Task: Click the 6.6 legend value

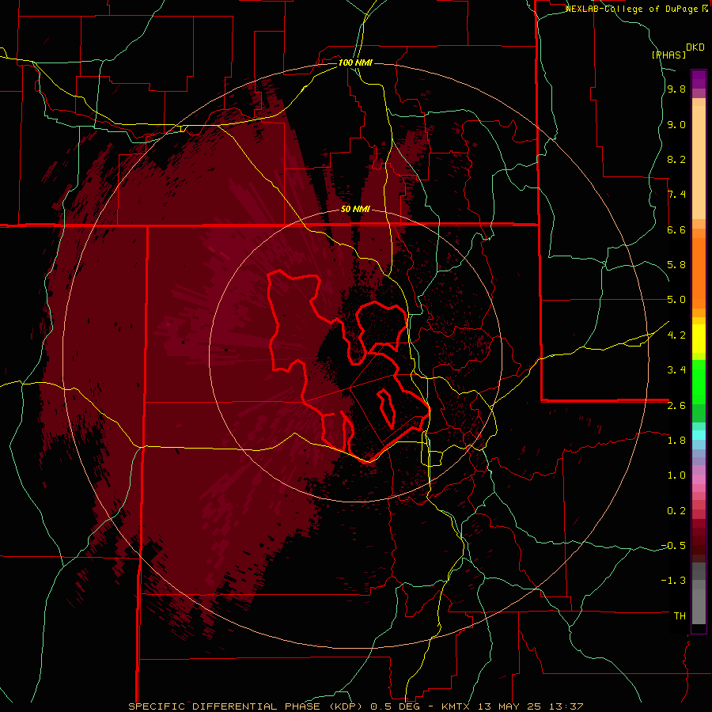Action: point(676,229)
